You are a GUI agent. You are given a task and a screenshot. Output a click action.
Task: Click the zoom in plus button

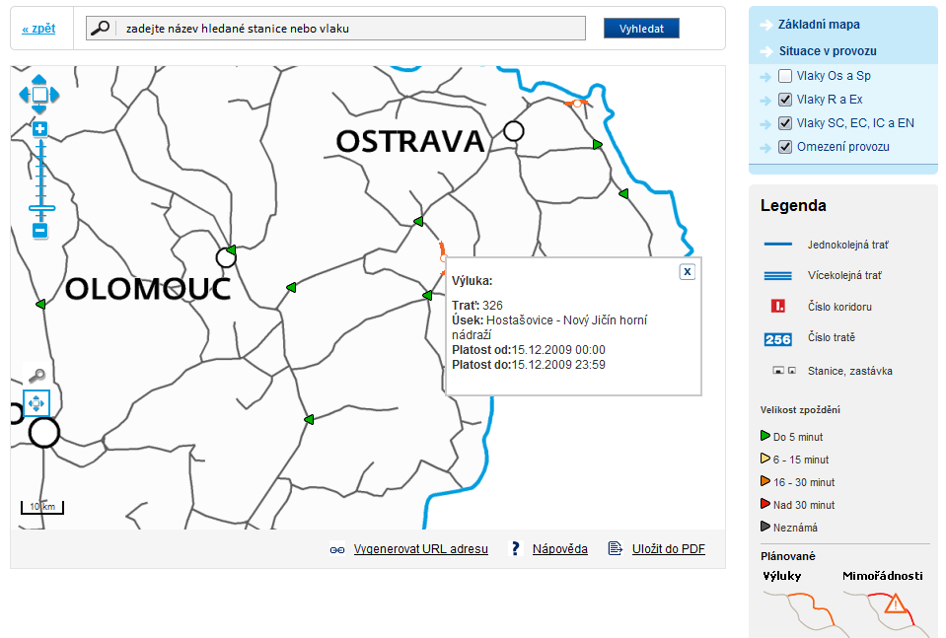coord(40,129)
